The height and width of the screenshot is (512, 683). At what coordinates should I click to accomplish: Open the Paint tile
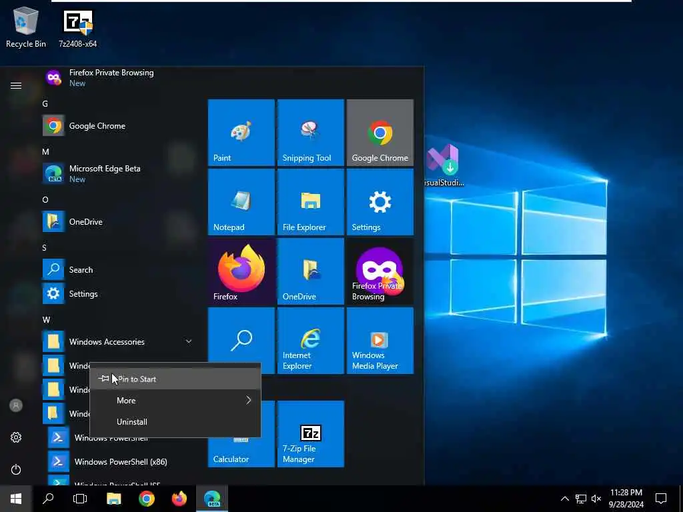pyautogui.click(x=241, y=133)
